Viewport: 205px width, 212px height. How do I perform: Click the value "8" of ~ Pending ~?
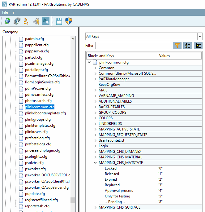[160, 202]
